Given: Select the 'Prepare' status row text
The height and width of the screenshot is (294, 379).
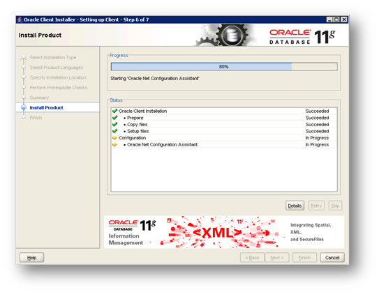Looking at the screenshot, I should (x=135, y=118).
